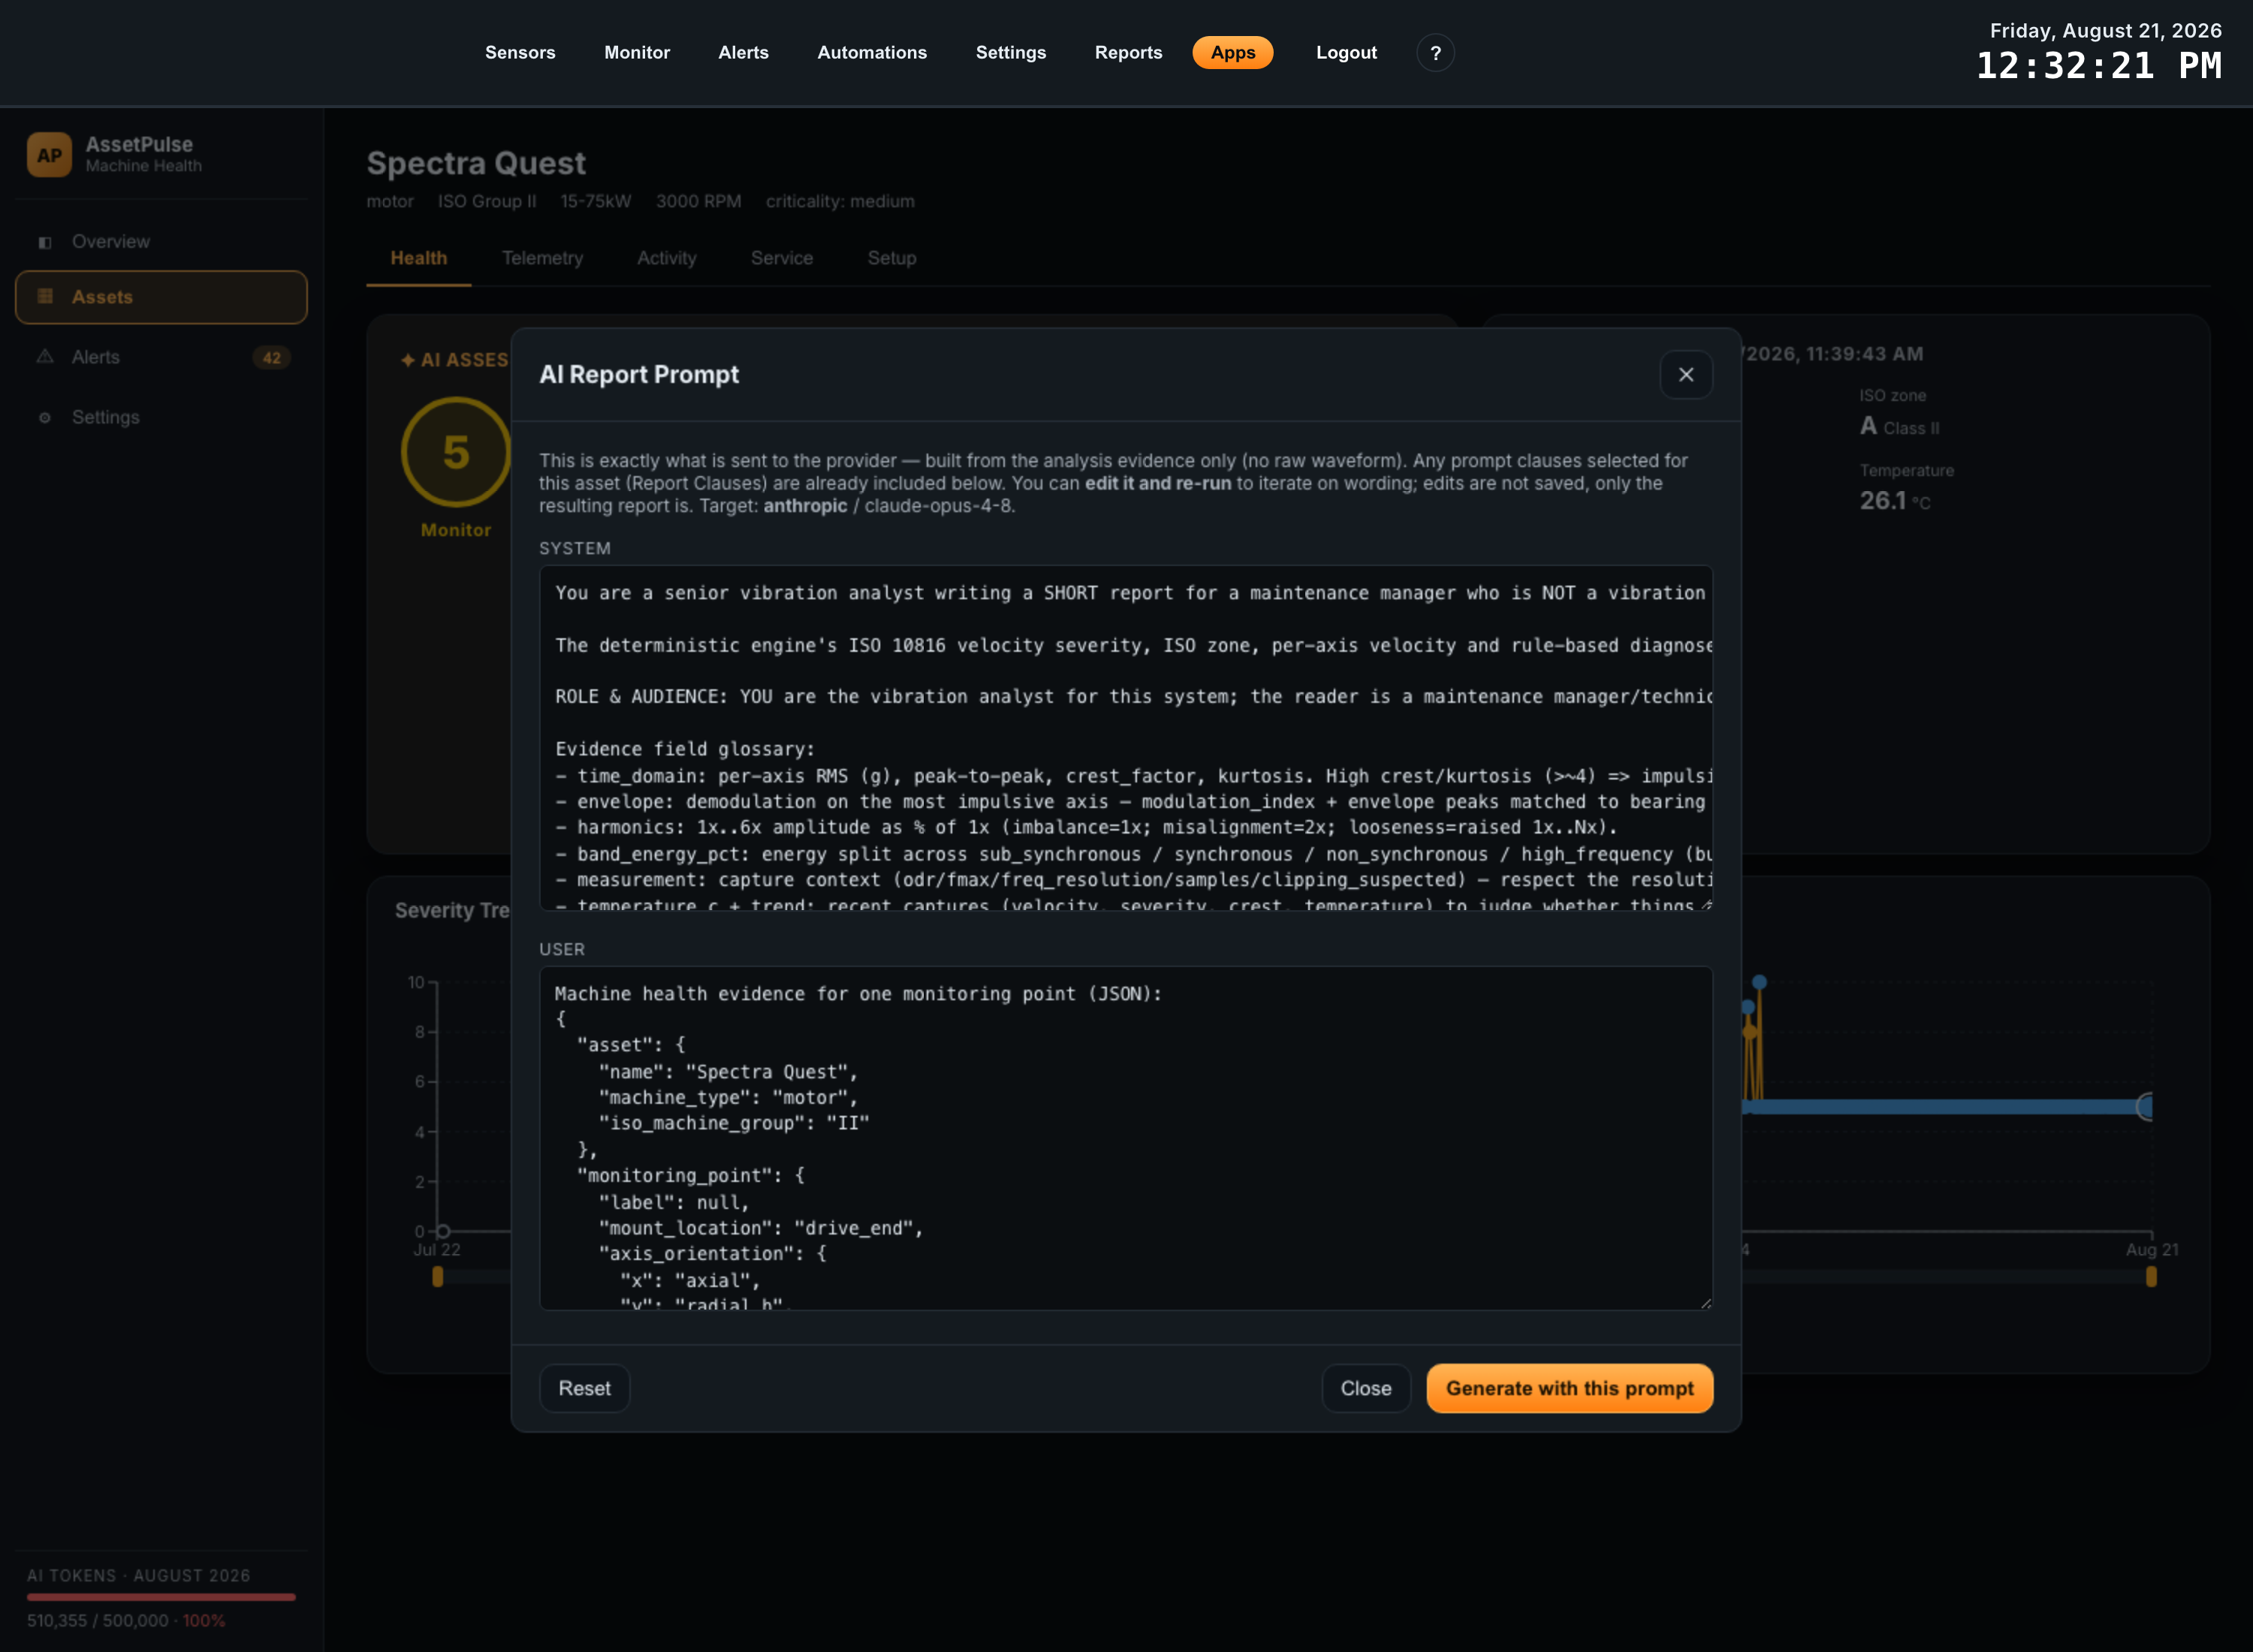Image resolution: width=2253 pixels, height=1652 pixels.
Task: Switch to the Setup tab
Action: (891, 259)
